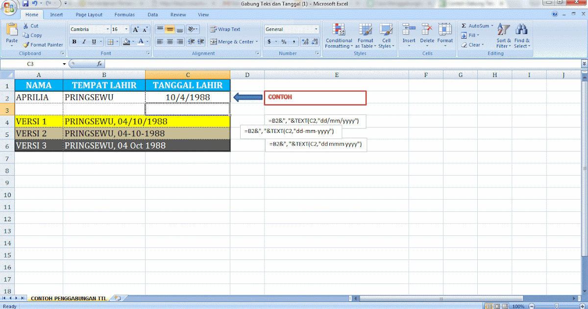The image size is (588, 309).
Task: Switch to the Data tab
Action: 153,15
